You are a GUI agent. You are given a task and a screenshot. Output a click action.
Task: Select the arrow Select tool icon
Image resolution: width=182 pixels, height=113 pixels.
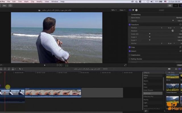pyautogui.click(x=20, y=69)
